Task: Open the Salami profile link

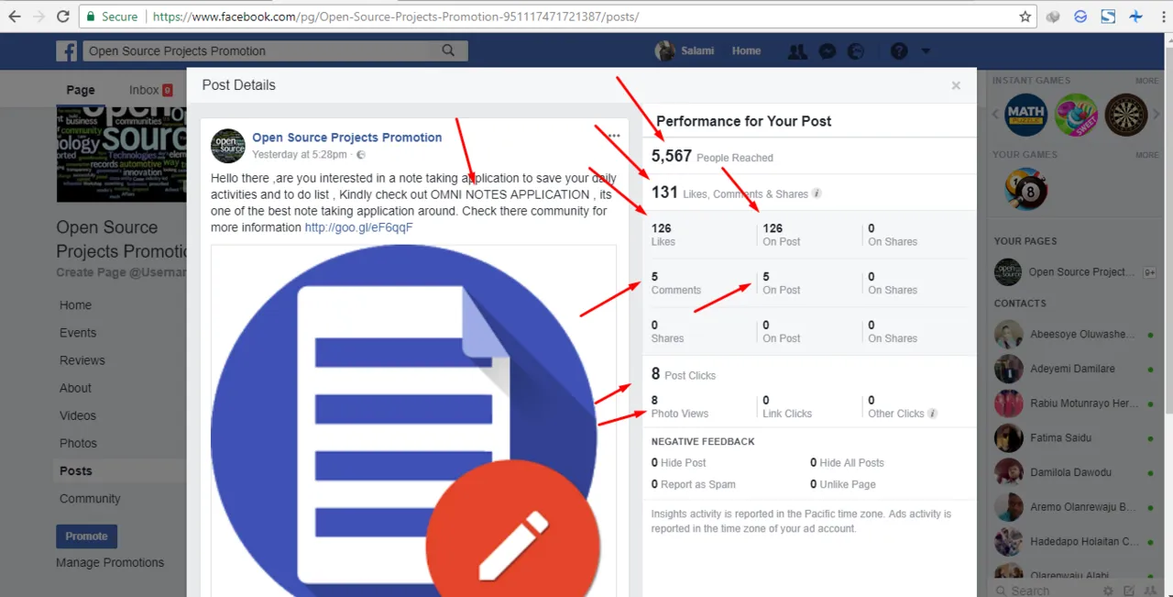Action: pos(685,51)
